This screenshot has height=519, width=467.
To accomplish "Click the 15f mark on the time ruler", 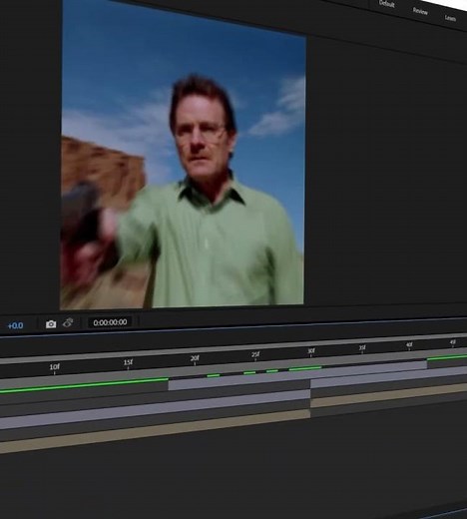I will coord(128,362).
